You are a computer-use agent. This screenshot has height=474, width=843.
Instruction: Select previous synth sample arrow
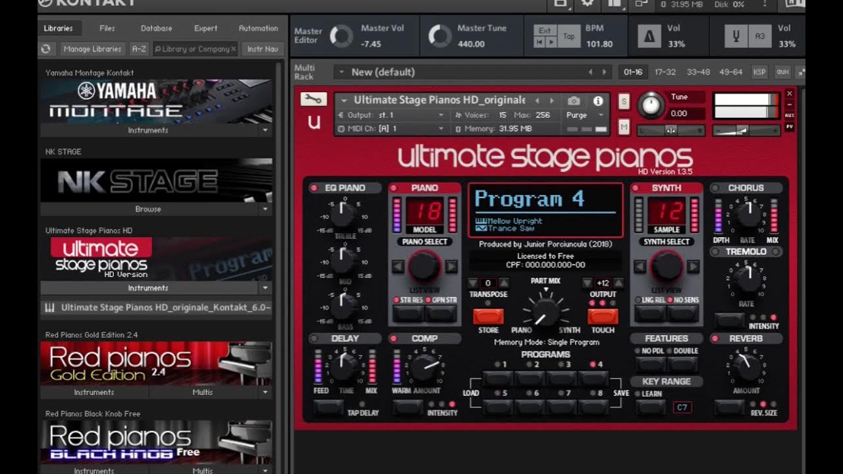tap(640, 267)
